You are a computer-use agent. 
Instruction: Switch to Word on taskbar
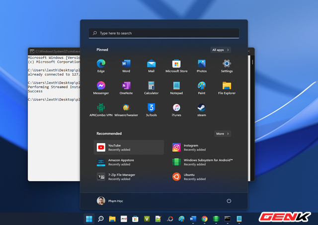pos(193,219)
